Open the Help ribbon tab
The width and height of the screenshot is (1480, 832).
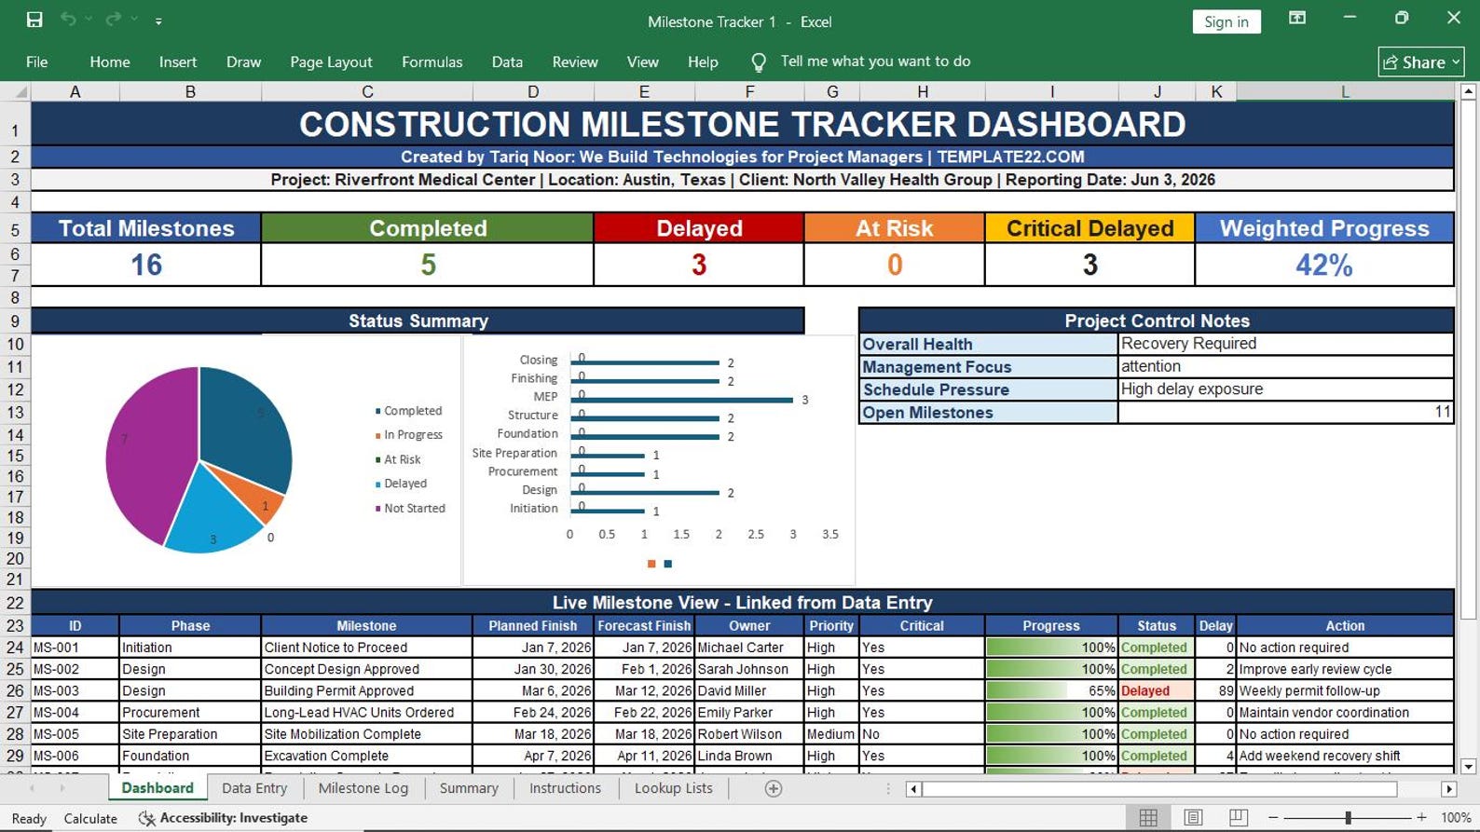click(x=703, y=61)
